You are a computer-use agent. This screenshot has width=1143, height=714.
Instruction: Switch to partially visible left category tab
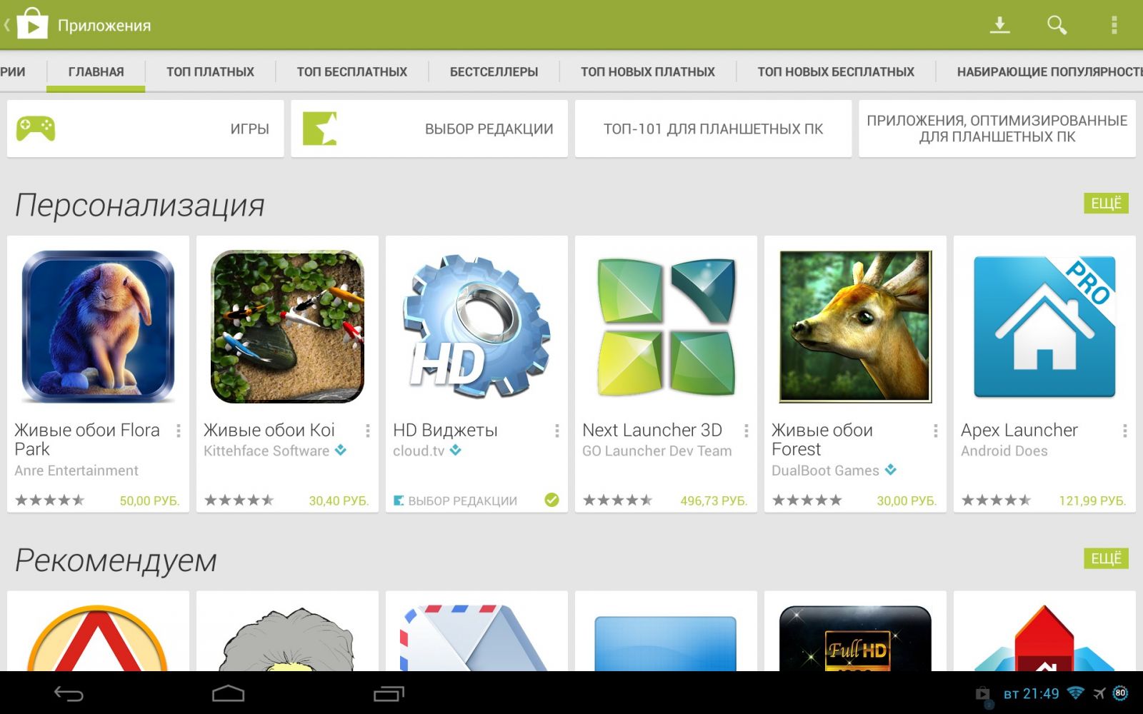pyautogui.click(x=13, y=72)
